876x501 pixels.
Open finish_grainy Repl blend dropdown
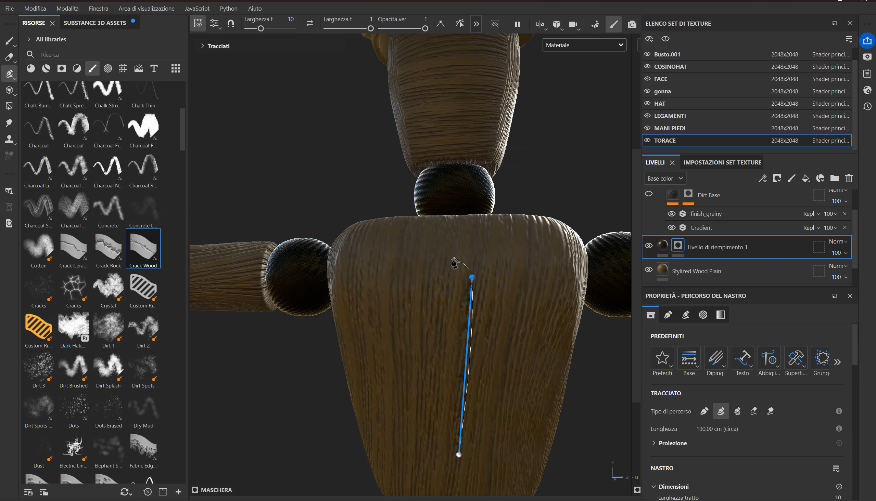pyautogui.click(x=811, y=214)
